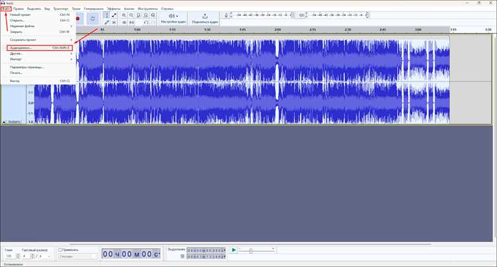Click the tempo value stepper

pyautogui.click(x=18, y=256)
